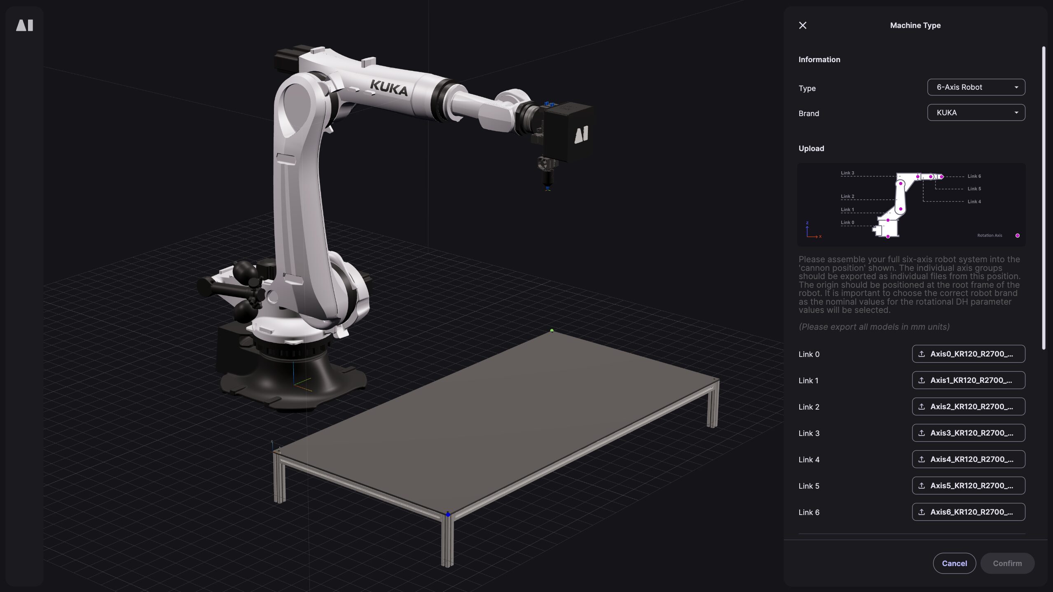The image size is (1053, 592).
Task: Select the upload icon in the Link 4 row
Action: [922, 459]
